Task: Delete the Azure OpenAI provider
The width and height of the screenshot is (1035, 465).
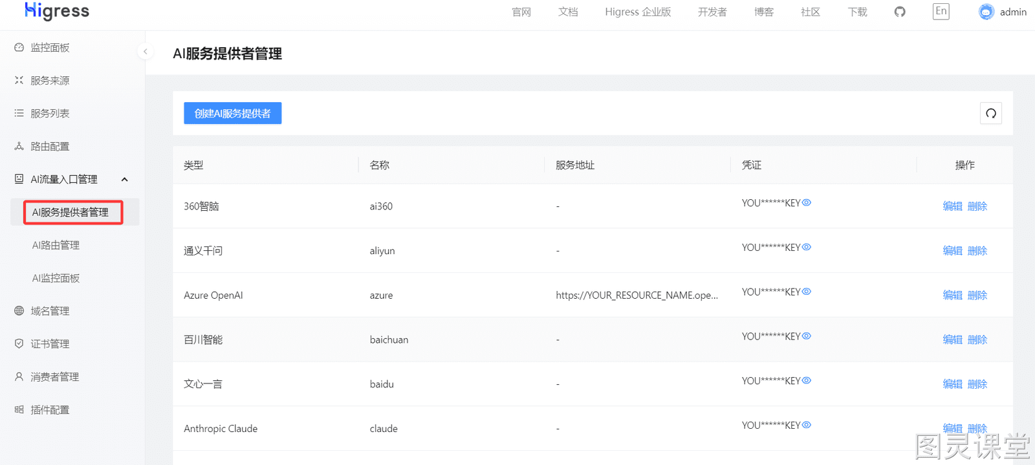Action: click(977, 296)
